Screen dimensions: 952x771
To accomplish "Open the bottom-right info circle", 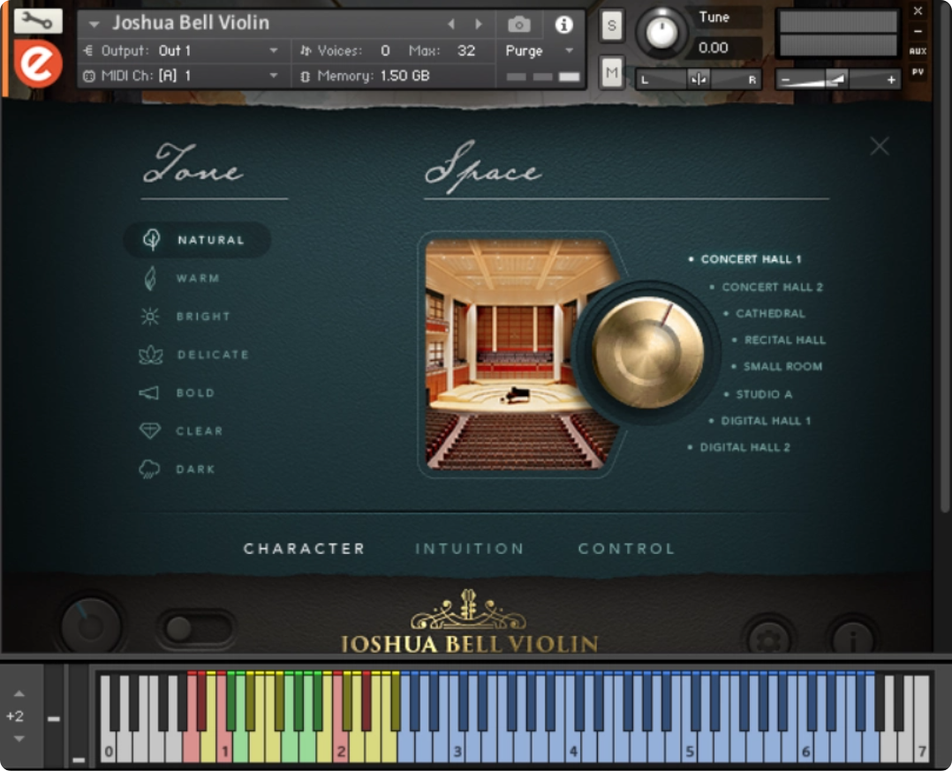I will click(853, 640).
